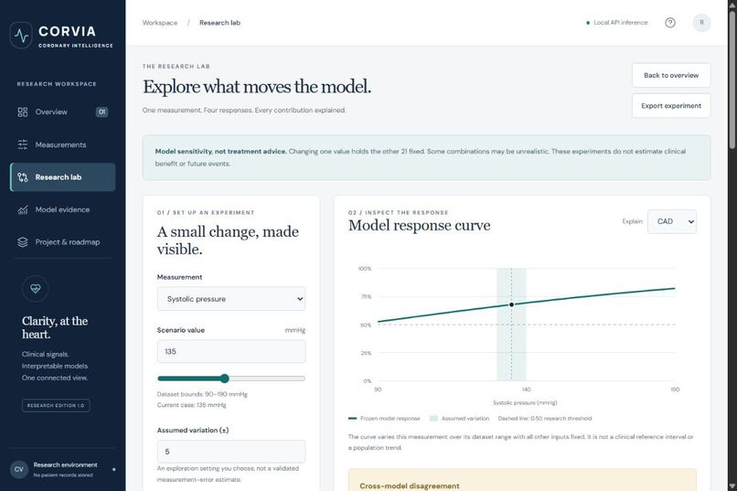Viewport: 737px width, 491px height.
Task: Click the Research environment label
Action: pos(65,464)
